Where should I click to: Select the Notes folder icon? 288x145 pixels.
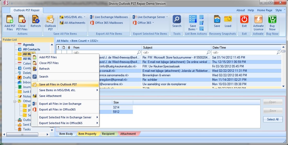coord(19,96)
